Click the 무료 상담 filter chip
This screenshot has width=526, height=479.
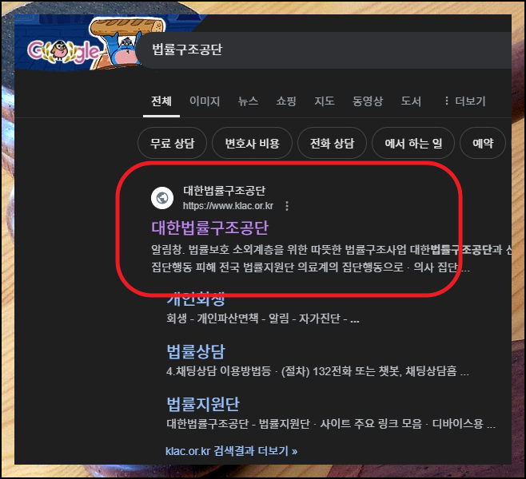pos(172,143)
